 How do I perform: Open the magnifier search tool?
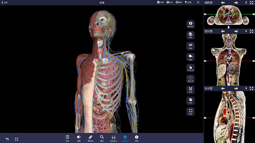[102, 139]
